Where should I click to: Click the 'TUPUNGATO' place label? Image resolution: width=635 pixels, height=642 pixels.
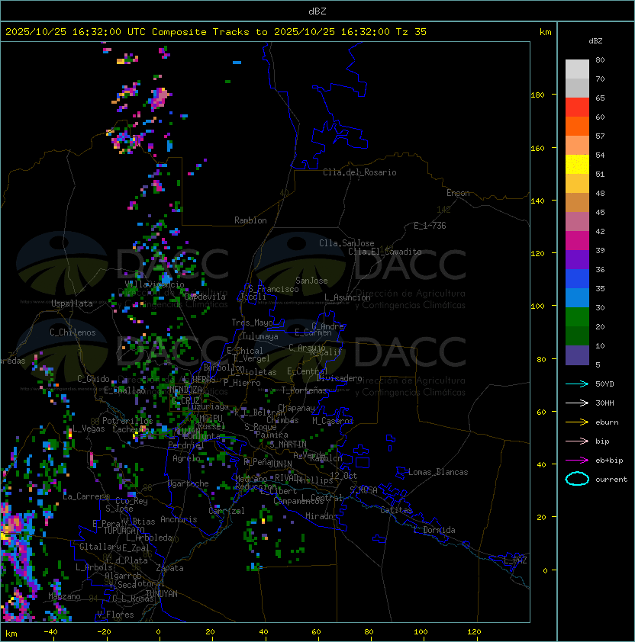tap(124, 530)
